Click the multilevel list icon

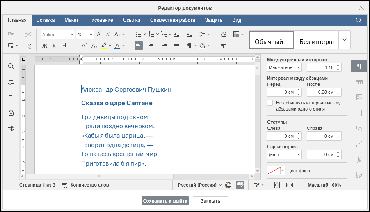click(x=164, y=34)
